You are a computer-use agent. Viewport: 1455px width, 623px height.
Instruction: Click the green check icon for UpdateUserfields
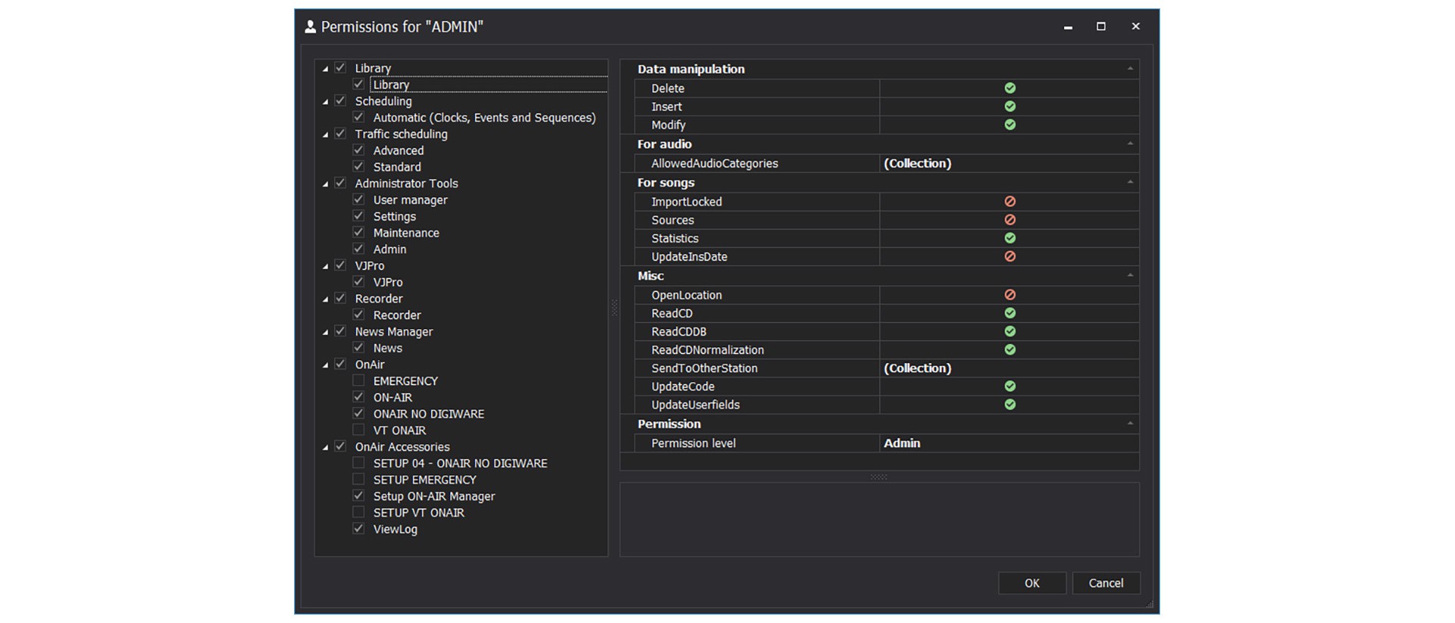click(1009, 405)
